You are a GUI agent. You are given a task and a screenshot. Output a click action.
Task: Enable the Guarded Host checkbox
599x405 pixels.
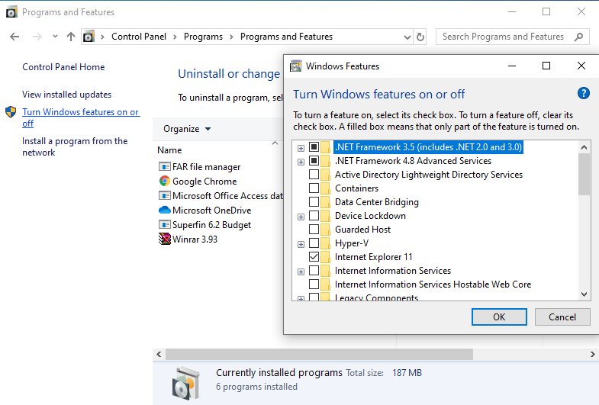pos(314,230)
